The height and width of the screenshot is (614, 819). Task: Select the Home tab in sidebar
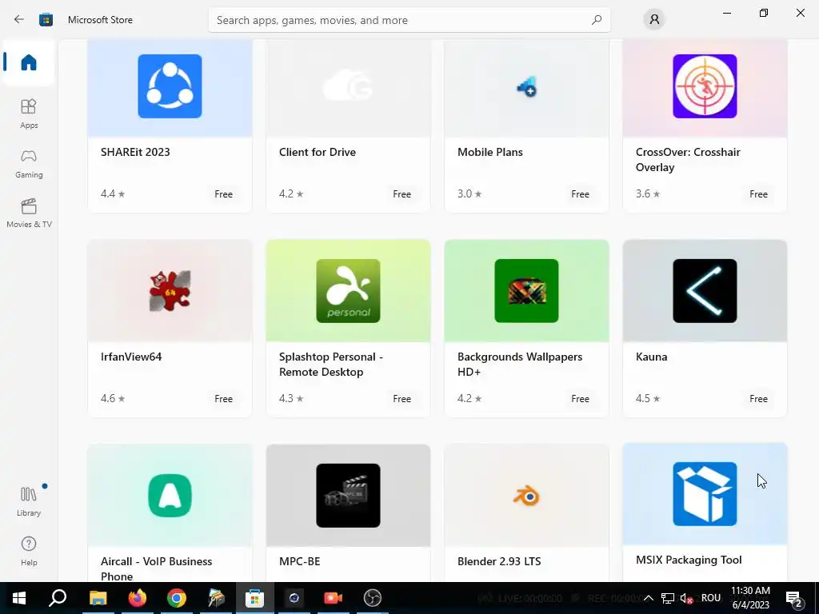tap(29, 62)
